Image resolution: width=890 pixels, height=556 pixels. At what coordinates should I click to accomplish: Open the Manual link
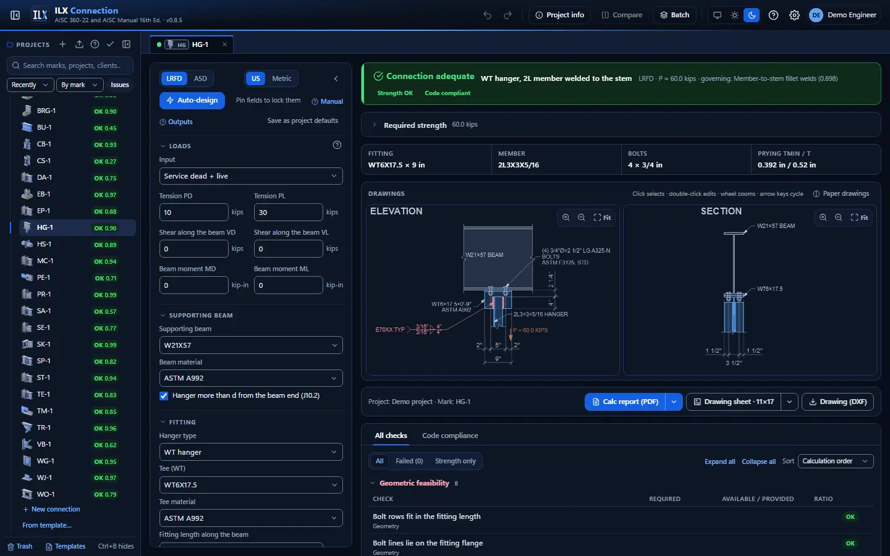[328, 101]
